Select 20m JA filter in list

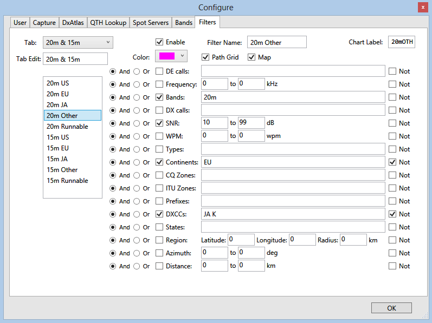point(73,105)
